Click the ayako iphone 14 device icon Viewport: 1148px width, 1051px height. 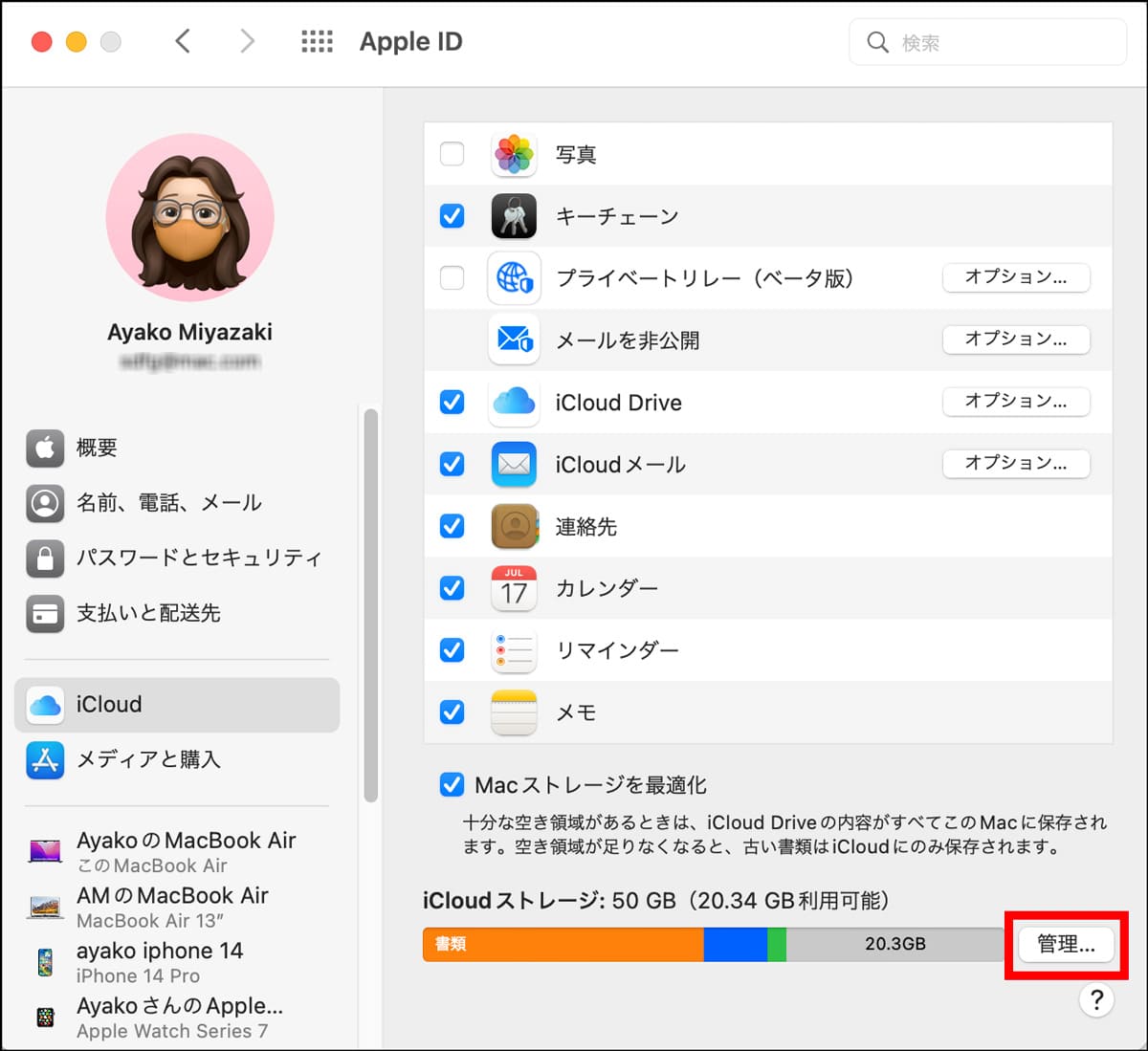pos(45,962)
